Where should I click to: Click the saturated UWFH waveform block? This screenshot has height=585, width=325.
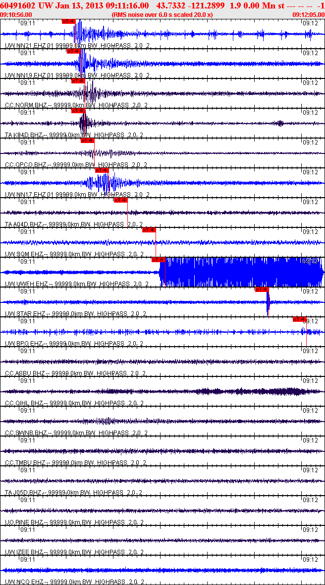241,272
